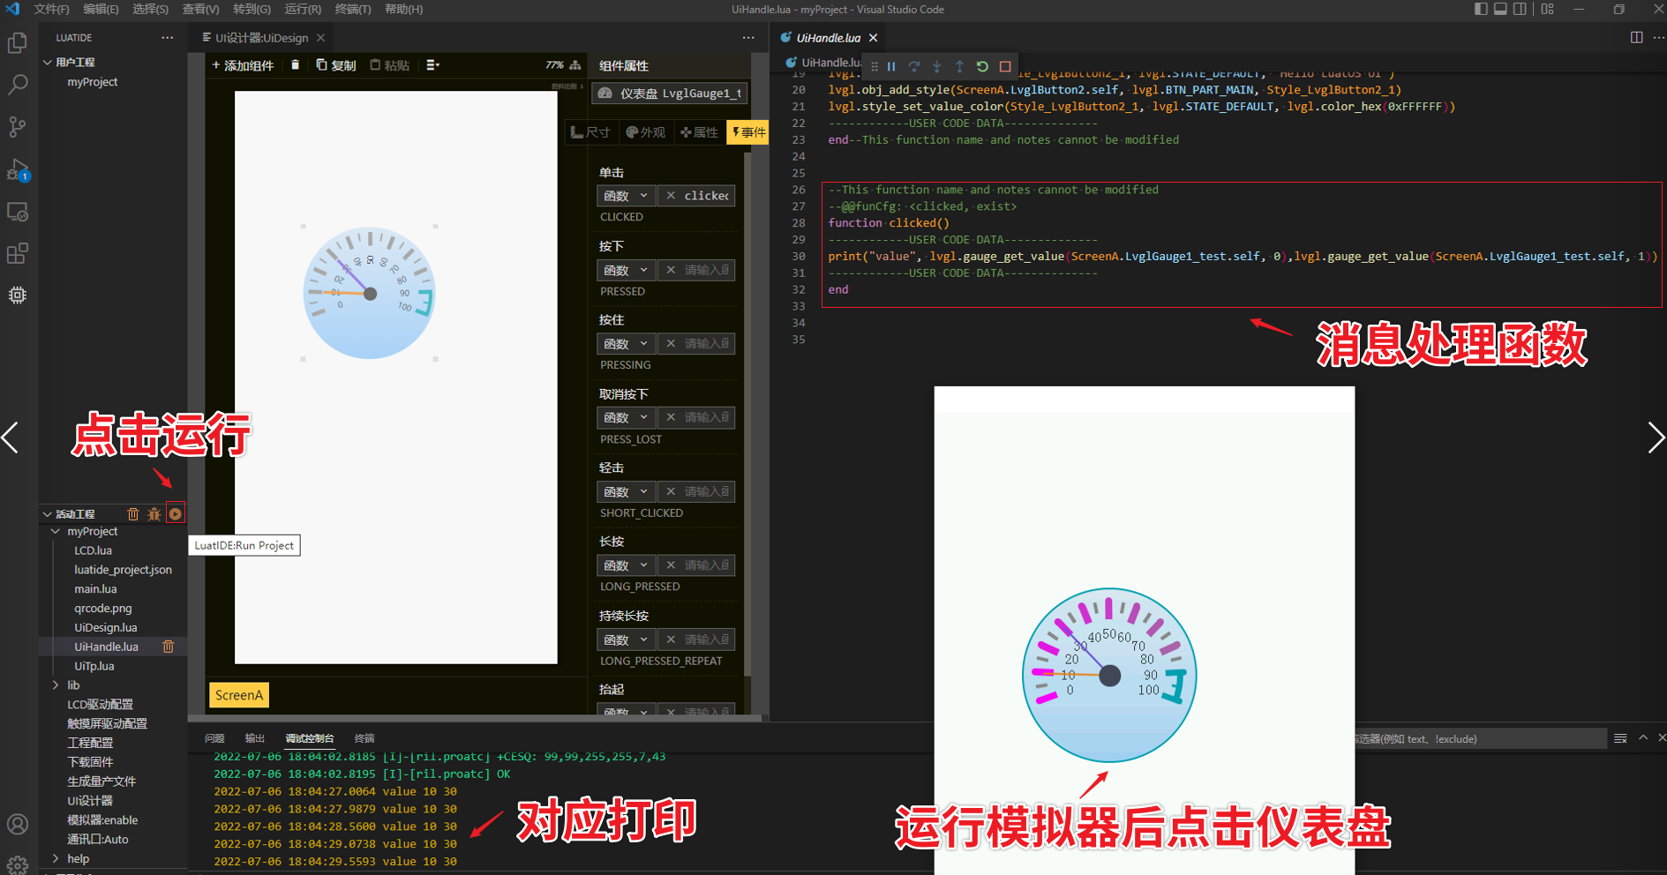Pause execution in the debug toolbar
Image resolution: width=1667 pixels, height=875 pixels.
(891, 67)
